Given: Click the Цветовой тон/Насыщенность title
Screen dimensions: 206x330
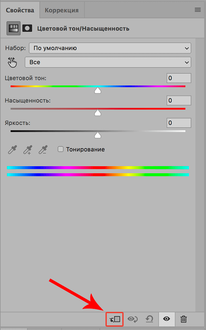Looking at the screenshot, I should pyautogui.click(x=83, y=29).
